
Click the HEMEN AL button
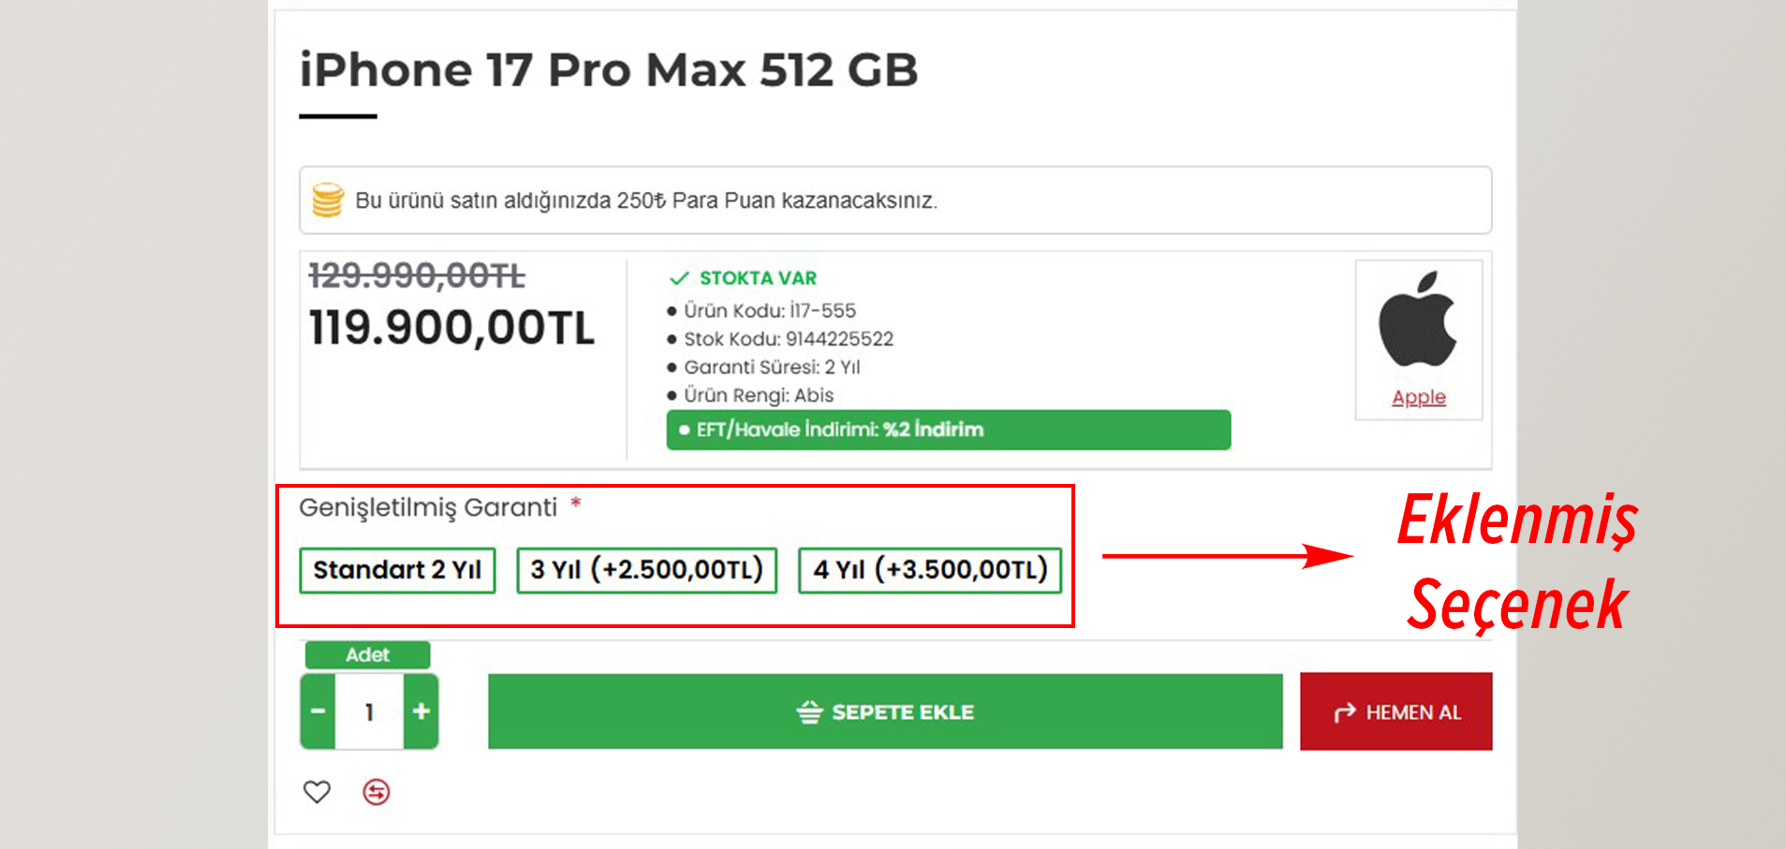pyautogui.click(x=1395, y=711)
